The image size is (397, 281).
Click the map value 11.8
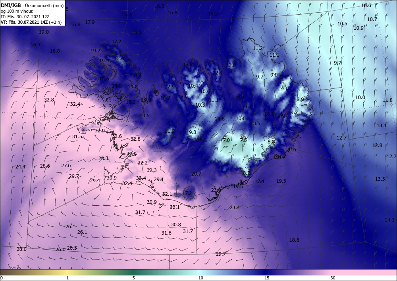coord(387,100)
